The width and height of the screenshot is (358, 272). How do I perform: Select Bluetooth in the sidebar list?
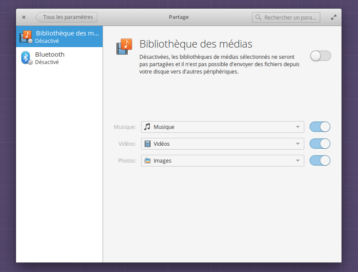coord(59,58)
